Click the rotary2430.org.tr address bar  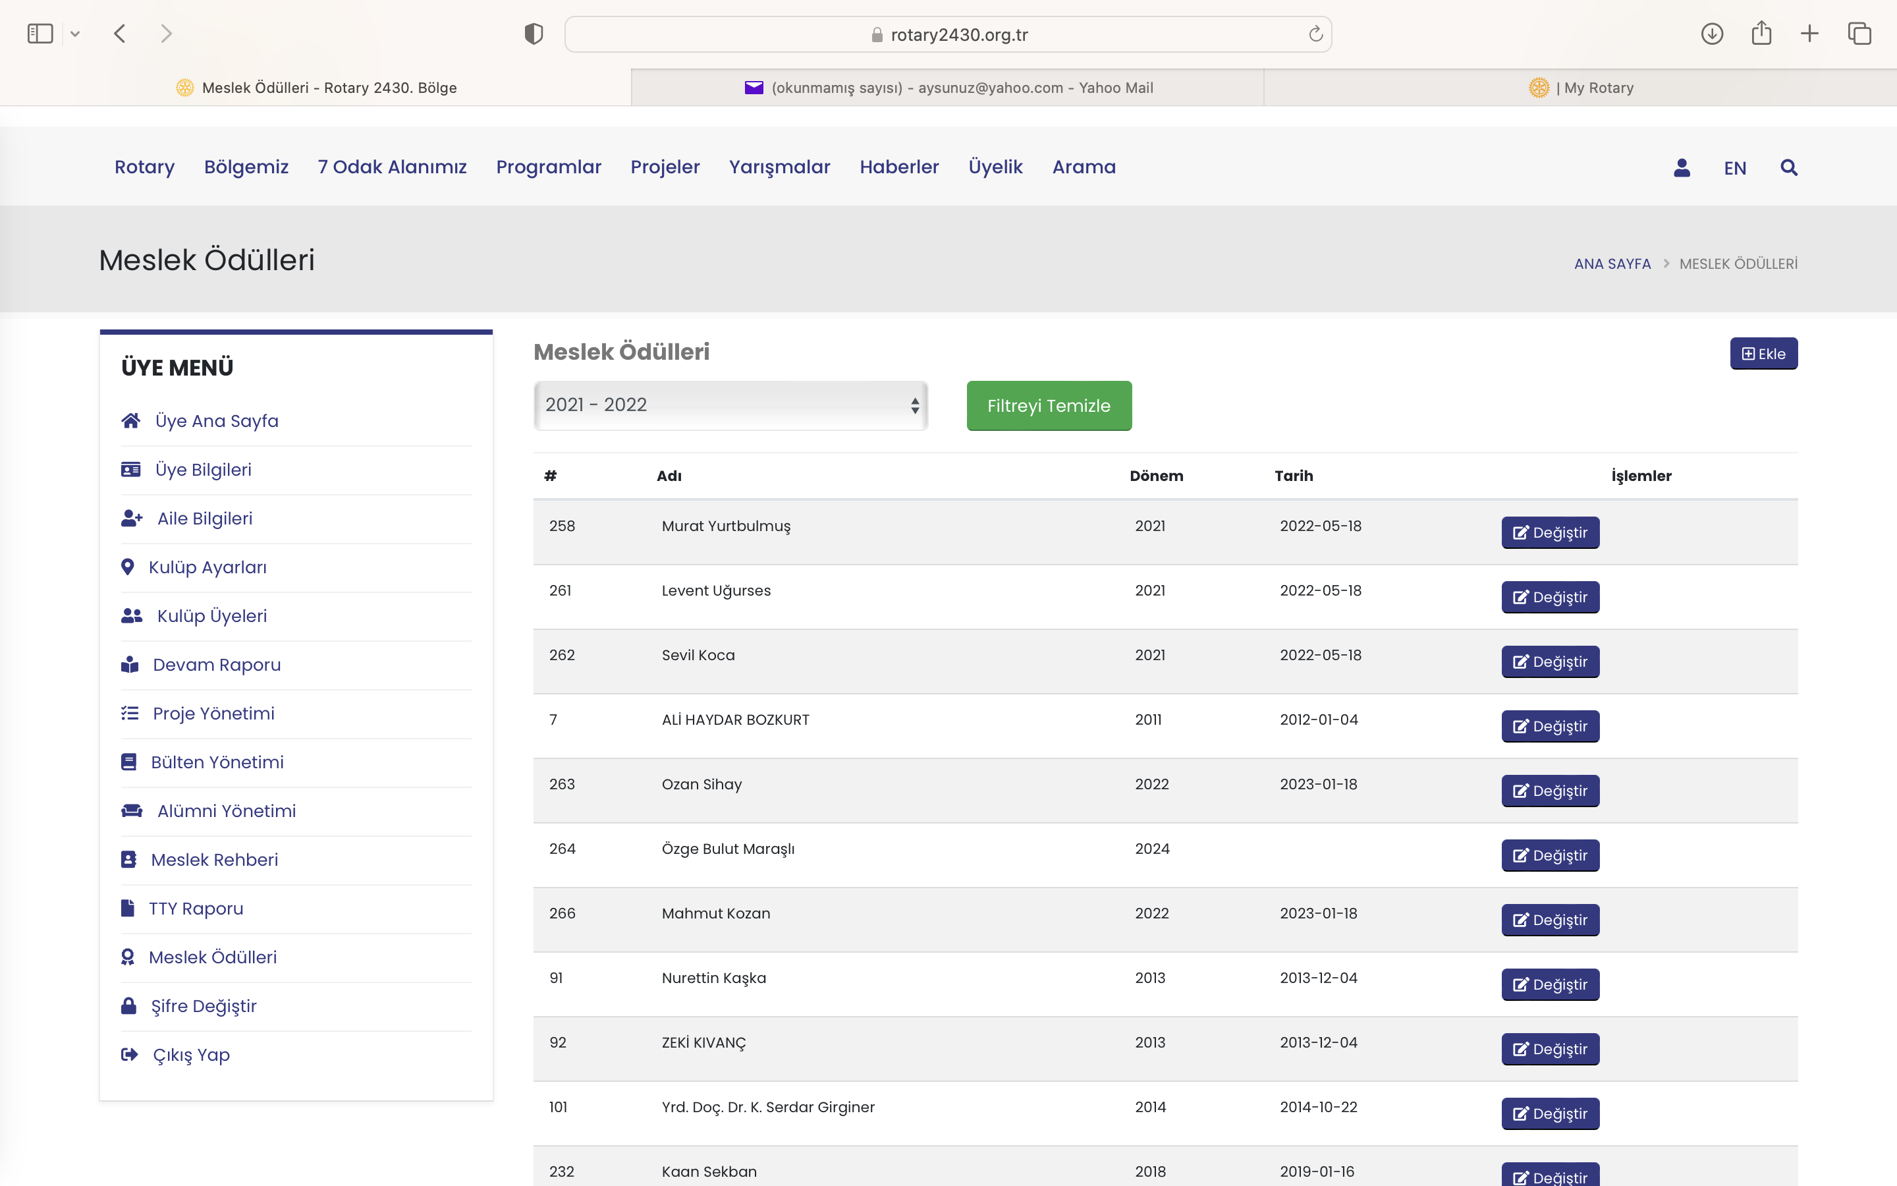948,34
